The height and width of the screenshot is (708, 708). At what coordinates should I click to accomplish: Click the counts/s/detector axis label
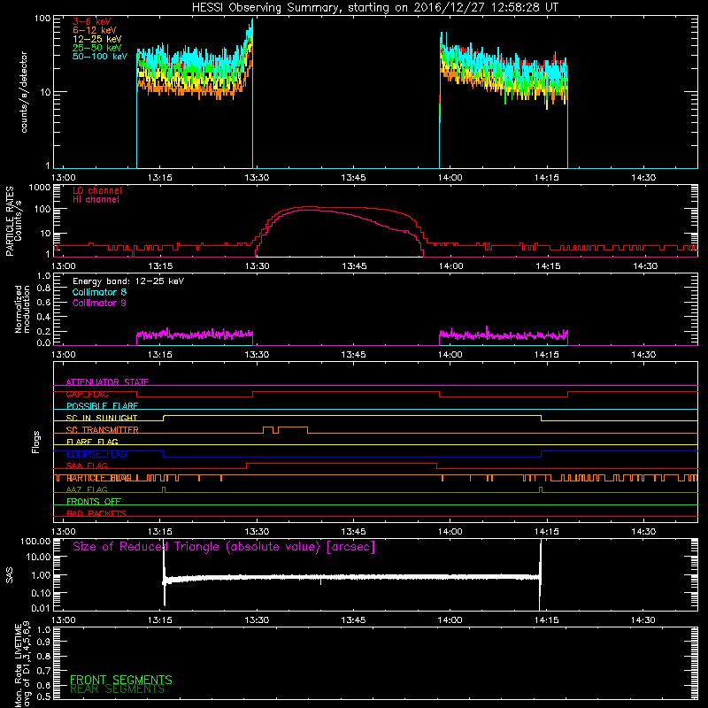point(24,92)
